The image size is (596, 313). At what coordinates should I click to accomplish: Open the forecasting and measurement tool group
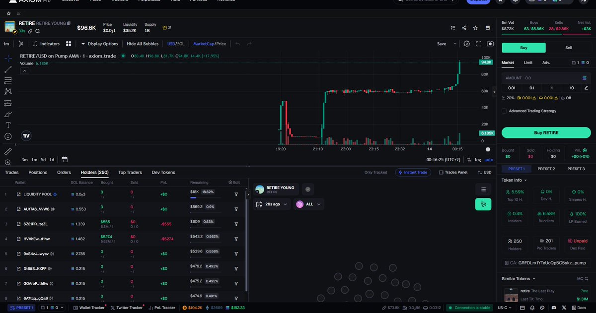(8, 103)
